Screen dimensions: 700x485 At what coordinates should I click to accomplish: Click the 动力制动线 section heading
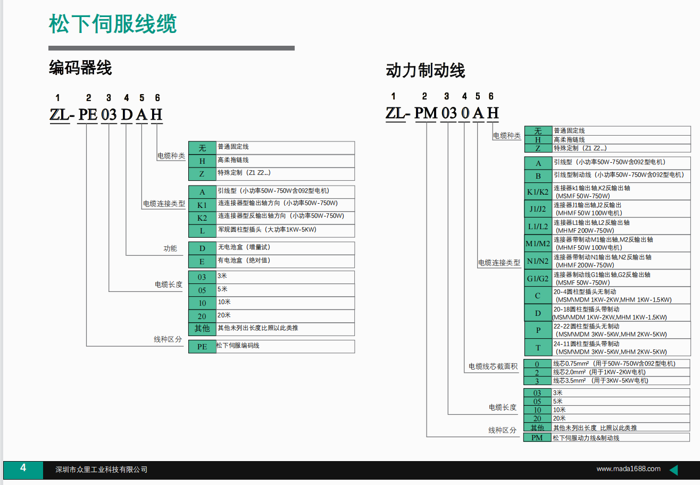click(x=426, y=70)
